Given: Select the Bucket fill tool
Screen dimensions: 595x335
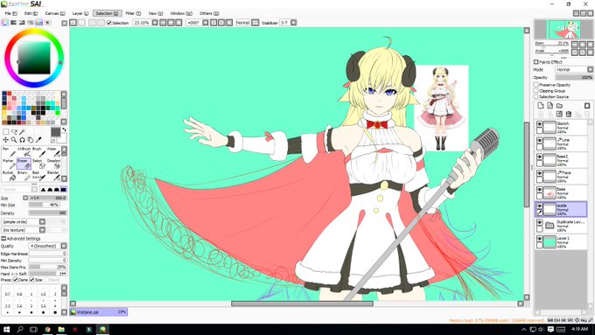Looking at the screenshot, I should pyautogui.click(x=9, y=175).
